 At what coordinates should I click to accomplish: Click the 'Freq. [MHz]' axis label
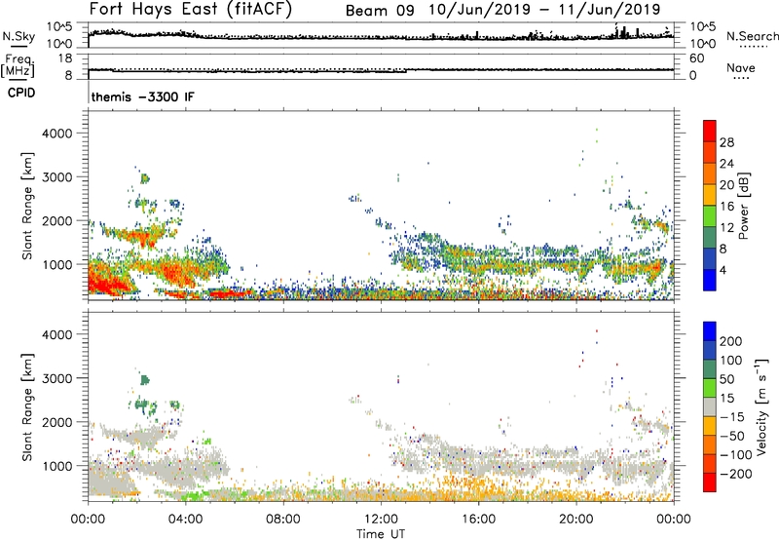[18, 66]
